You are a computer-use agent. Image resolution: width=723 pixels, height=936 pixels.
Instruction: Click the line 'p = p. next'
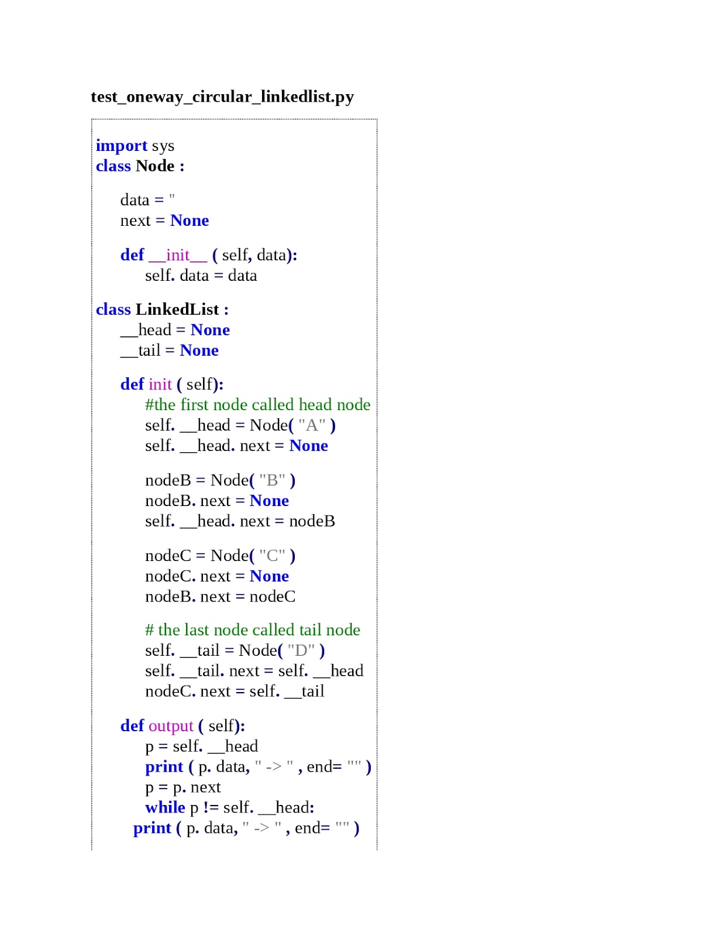[183, 787]
